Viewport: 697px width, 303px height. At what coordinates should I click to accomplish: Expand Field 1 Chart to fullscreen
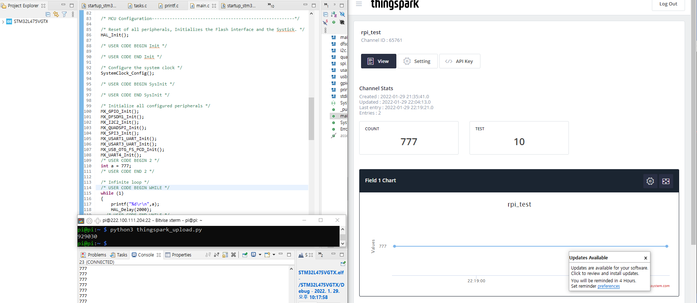click(x=666, y=181)
